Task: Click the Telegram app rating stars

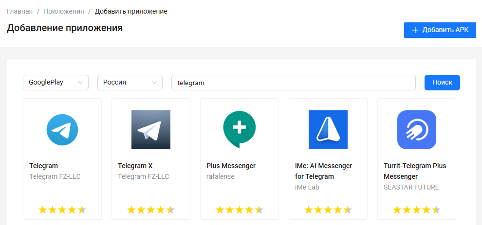Action: click(x=62, y=210)
